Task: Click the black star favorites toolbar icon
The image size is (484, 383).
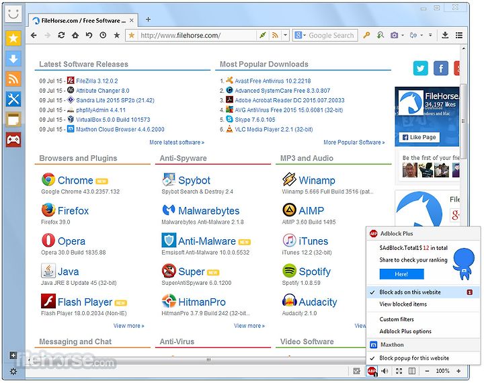Action: pos(117,35)
